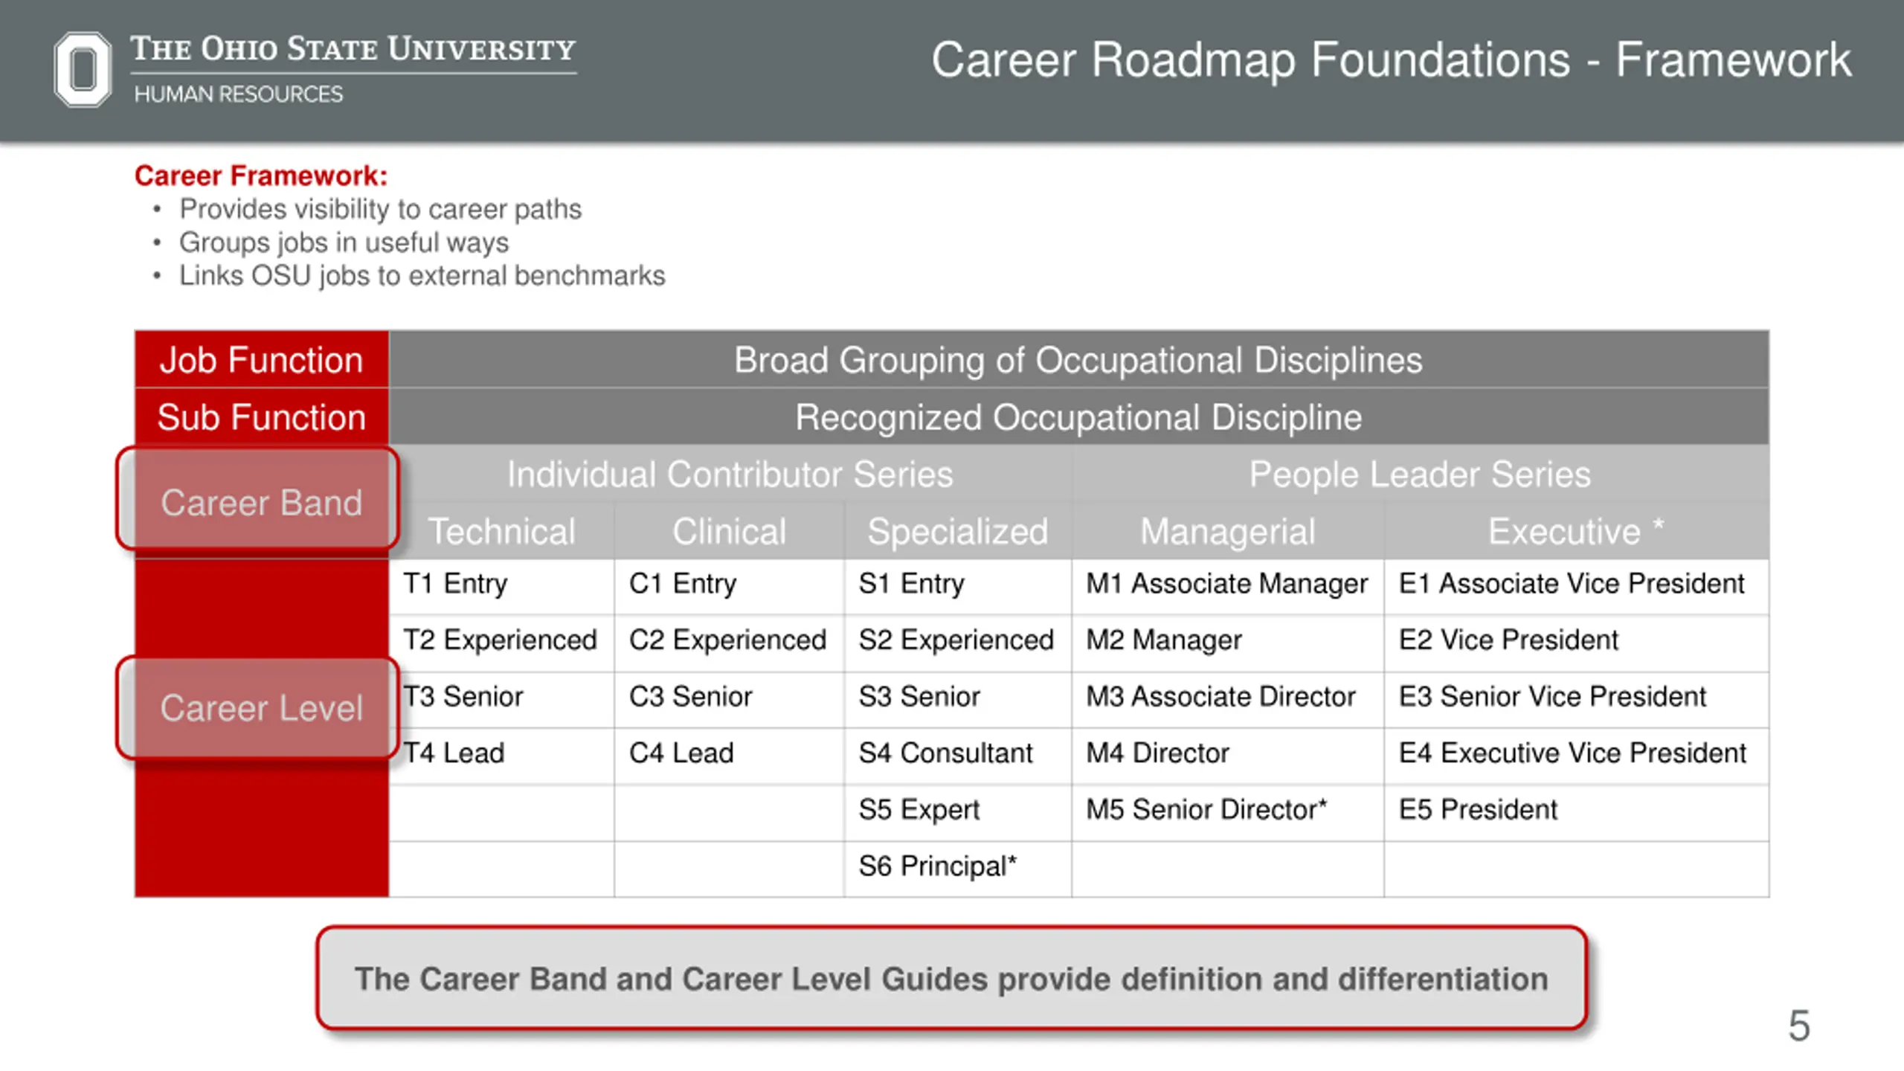This screenshot has height=1071, width=1904.
Task: Select the Specialized column header
Action: (x=958, y=531)
